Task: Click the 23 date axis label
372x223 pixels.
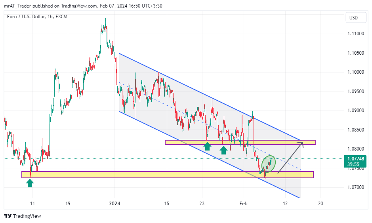Action: pyautogui.click(x=202, y=204)
